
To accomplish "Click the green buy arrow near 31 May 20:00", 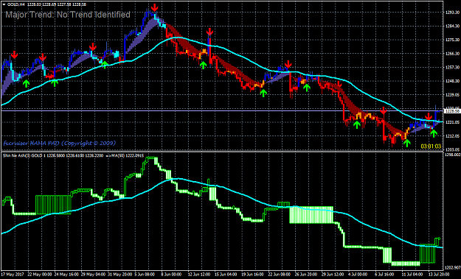I will [105, 64].
